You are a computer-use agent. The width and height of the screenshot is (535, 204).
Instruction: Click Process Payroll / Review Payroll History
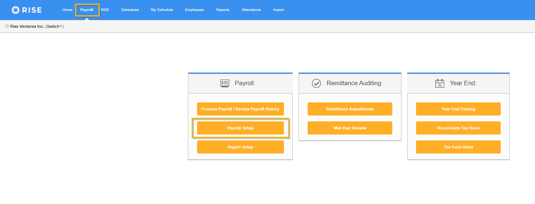240,109
